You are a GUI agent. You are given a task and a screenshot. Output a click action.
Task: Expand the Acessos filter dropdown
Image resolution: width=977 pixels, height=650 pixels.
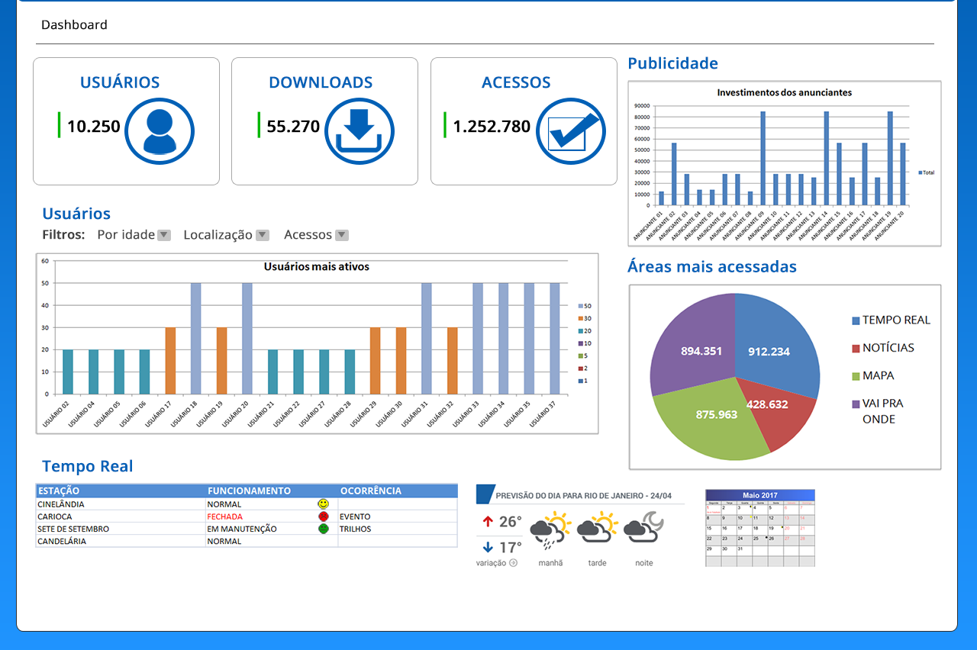coord(342,235)
